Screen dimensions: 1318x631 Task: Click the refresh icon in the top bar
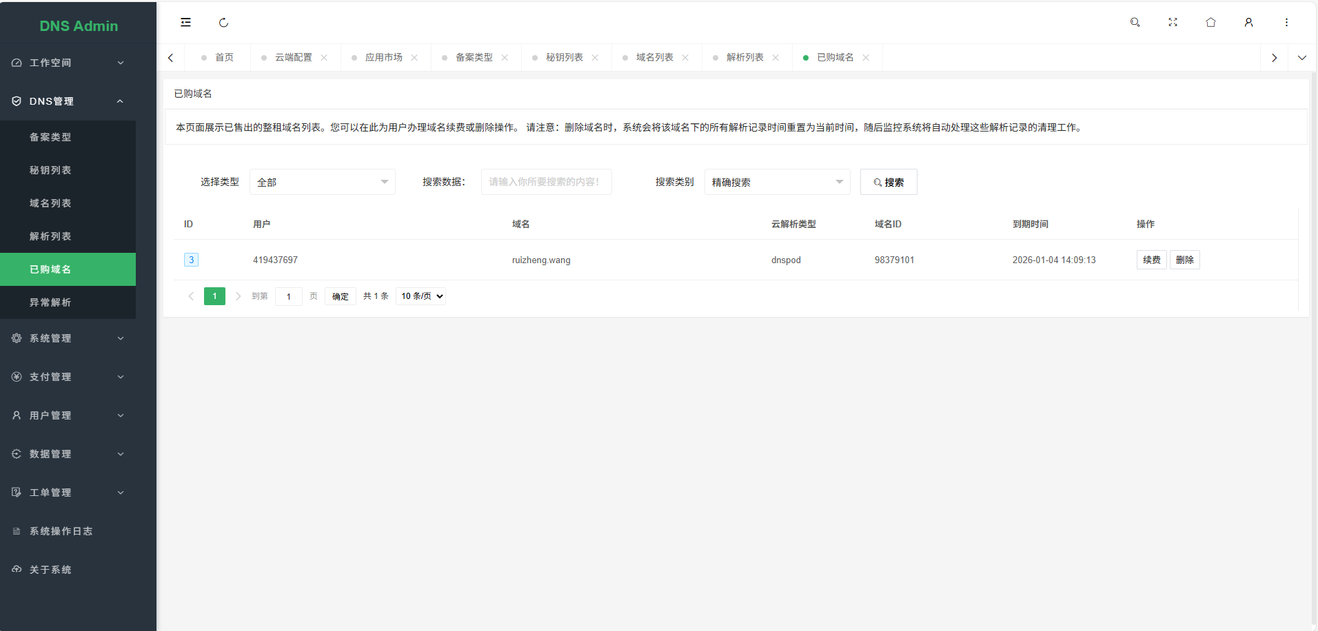tap(223, 23)
